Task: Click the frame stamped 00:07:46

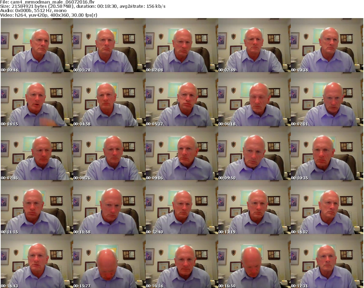Action: pyautogui.click(x=37, y=153)
